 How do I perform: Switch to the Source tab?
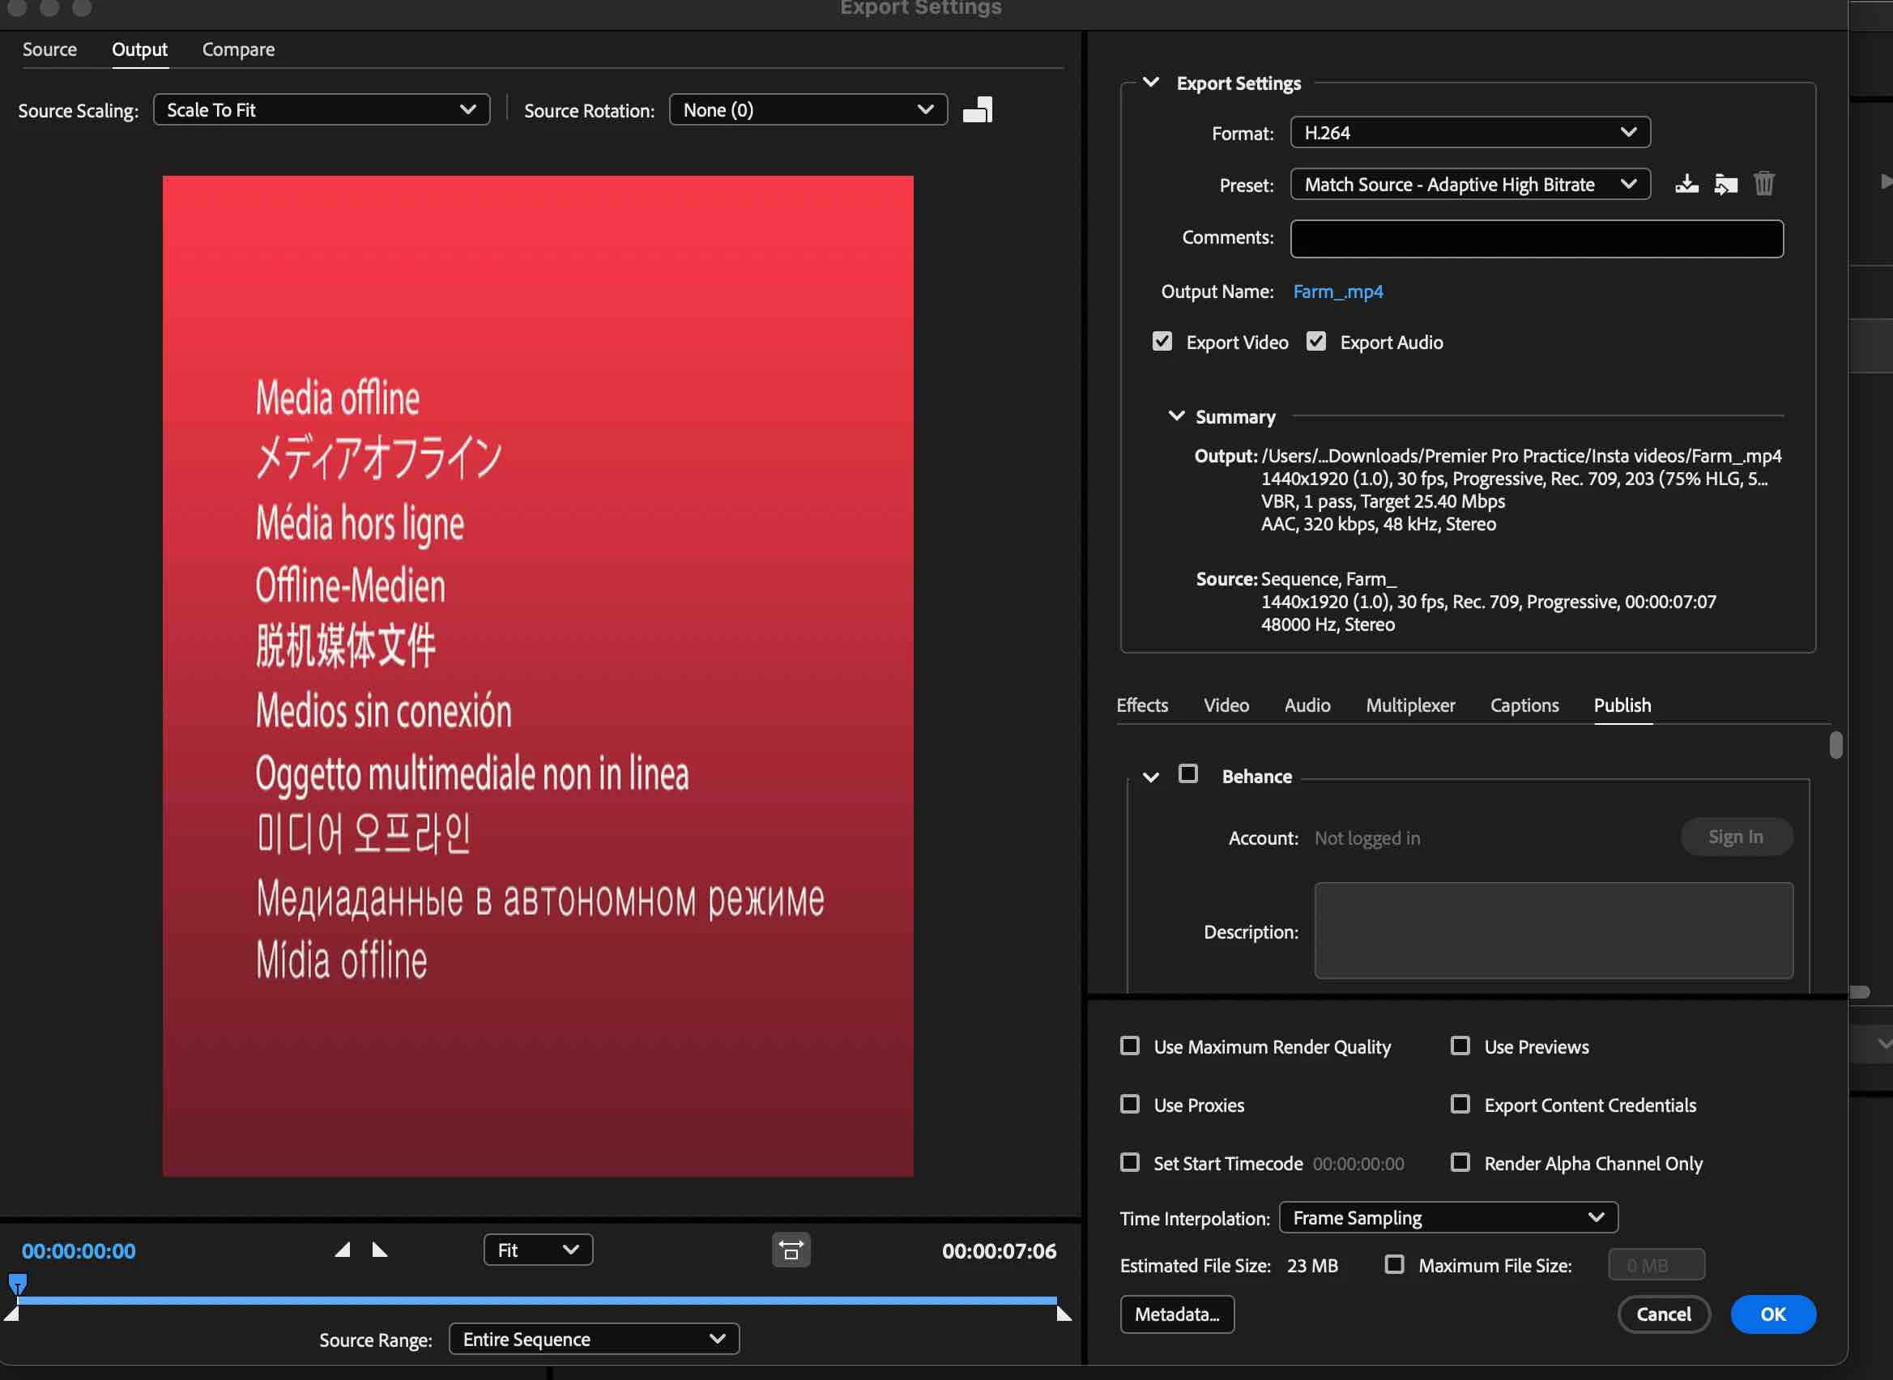point(49,49)
